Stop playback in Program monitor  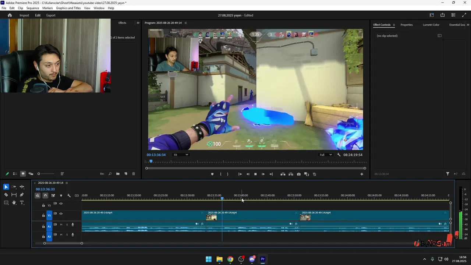(255, 174)
